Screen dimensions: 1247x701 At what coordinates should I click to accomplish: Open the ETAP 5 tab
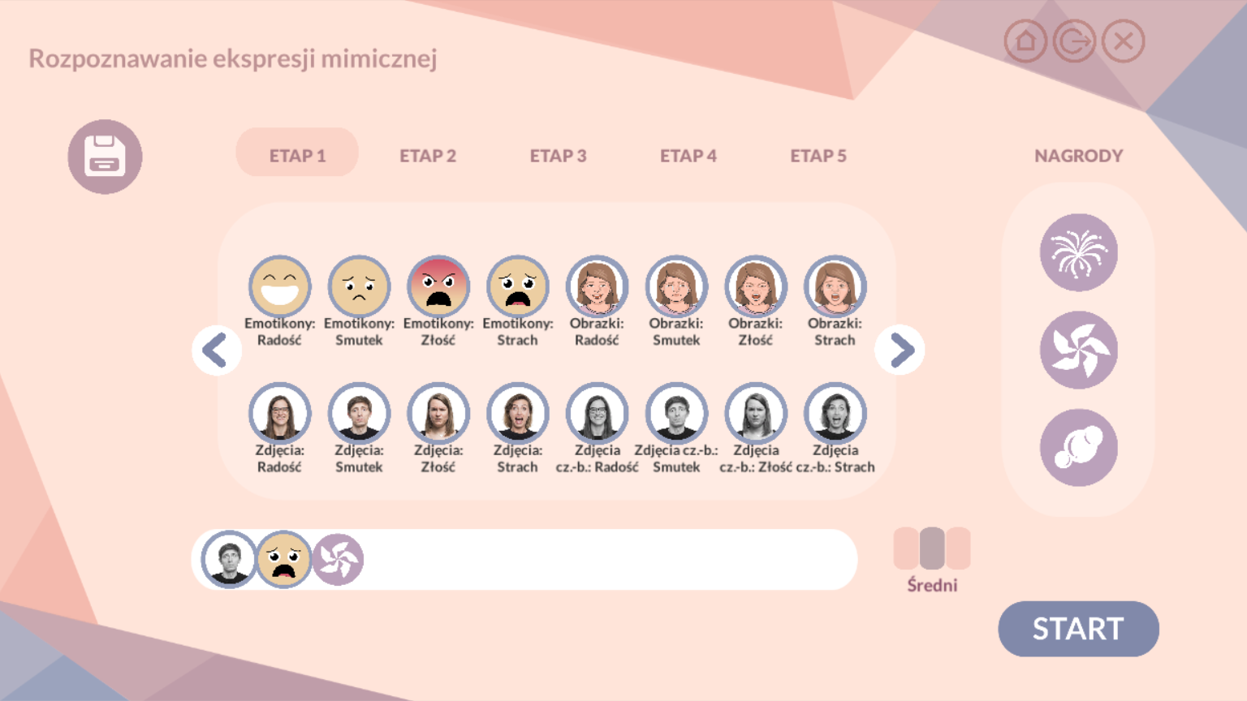pos(818,156)
